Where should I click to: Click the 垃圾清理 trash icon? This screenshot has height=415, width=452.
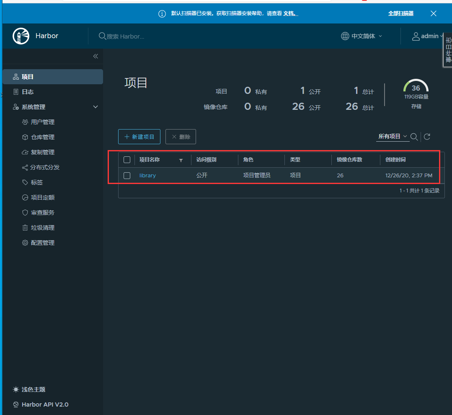(25, 228)
